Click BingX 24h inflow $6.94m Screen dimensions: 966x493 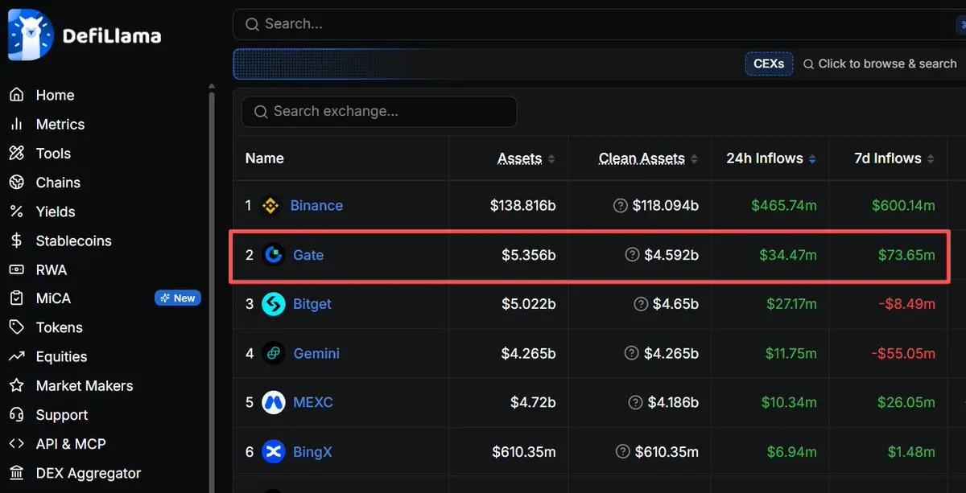(791, 452)
